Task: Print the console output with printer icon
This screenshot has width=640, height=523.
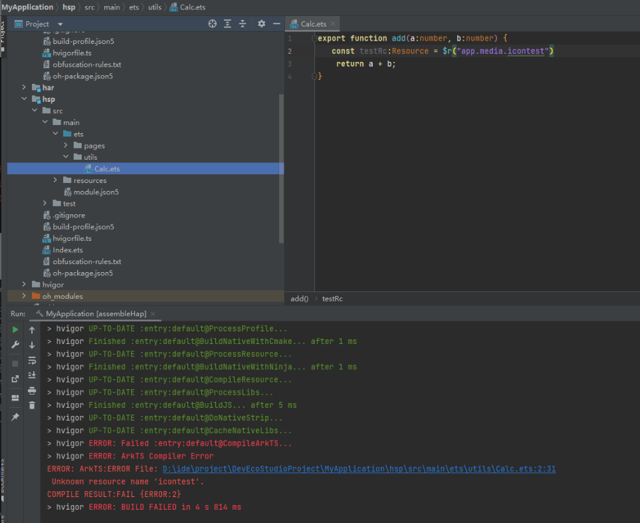Action: point(32,391)
